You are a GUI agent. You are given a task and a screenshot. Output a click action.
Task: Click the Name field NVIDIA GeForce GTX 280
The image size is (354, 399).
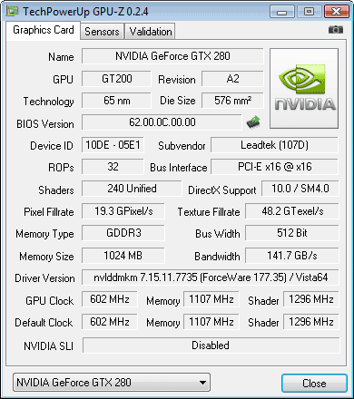[172, 56]
